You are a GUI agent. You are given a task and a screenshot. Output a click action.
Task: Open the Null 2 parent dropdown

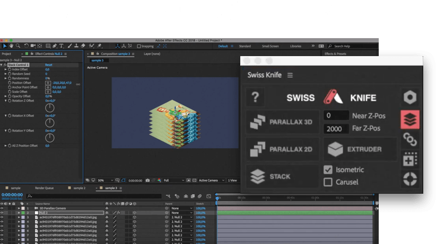pyautogui.click(x=182, y=213)
